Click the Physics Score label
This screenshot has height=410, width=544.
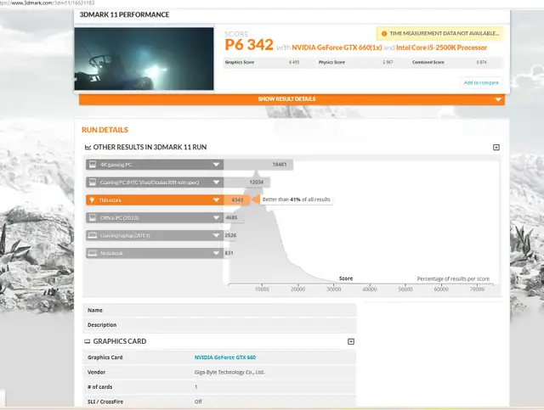(331, 62)
